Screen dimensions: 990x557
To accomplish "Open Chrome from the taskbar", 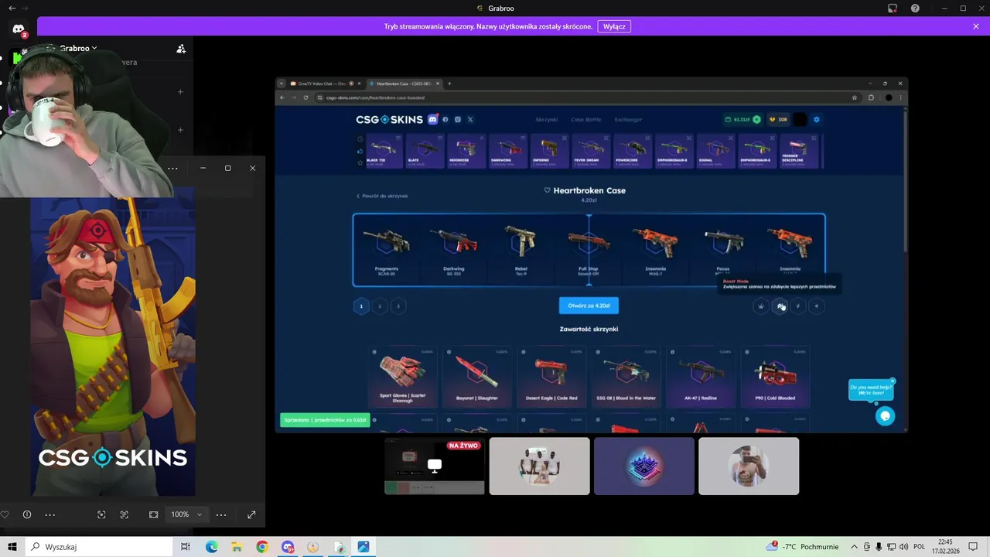I will pyautogui.click(x=262, y=547).
